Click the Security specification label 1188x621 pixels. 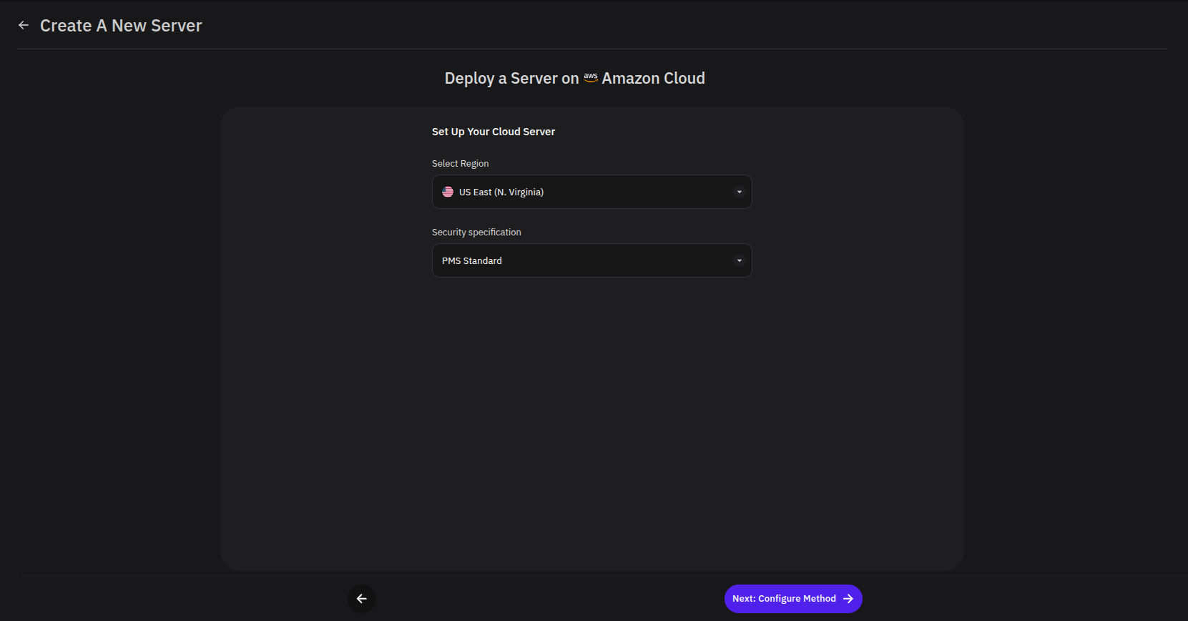(476, 233)
